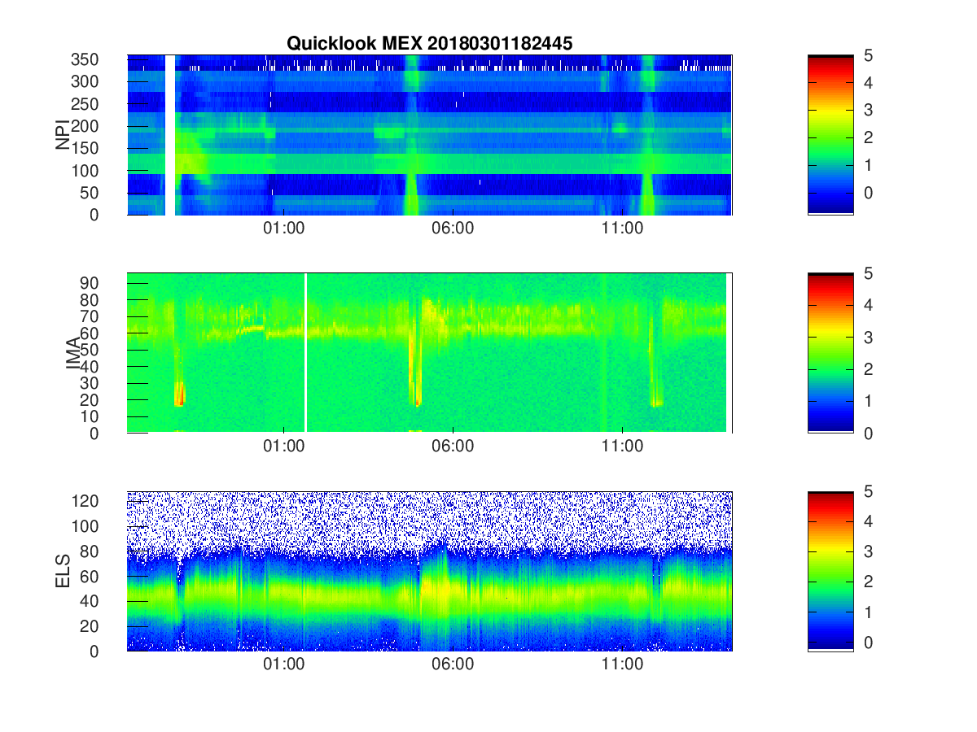The width and height of the screenshot is (977, 732).
Task: Click the ELS panel colorbar
Action: (830, 571)
